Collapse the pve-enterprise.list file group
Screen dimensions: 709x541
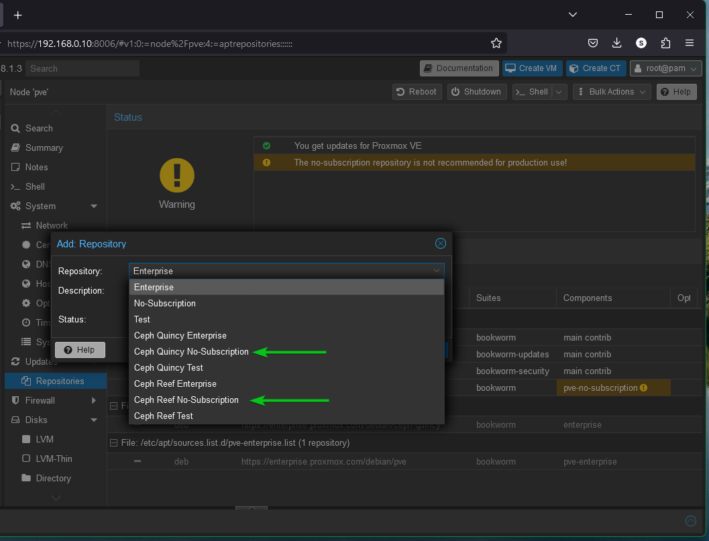click(x=113, y=443)
